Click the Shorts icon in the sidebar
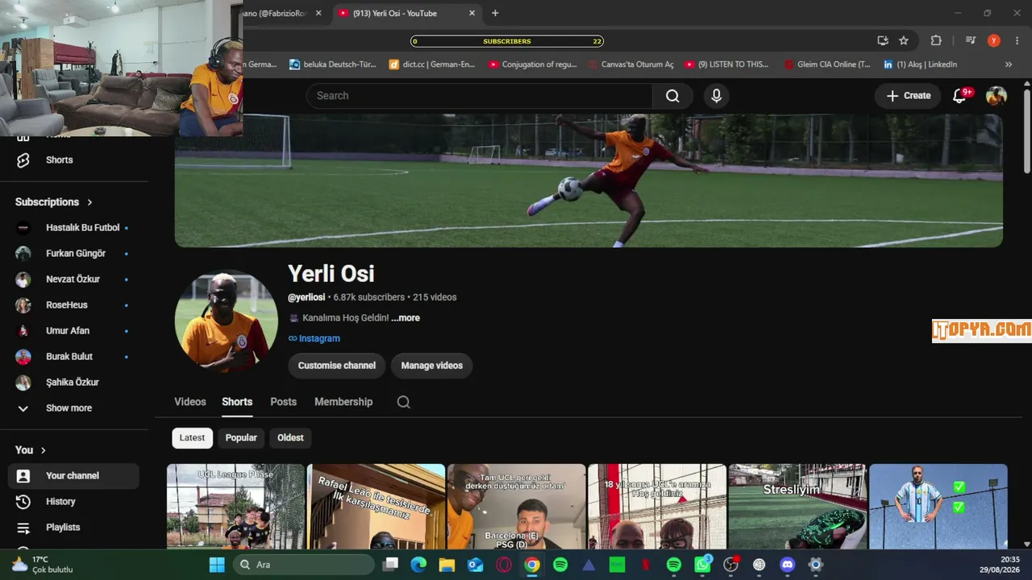1032x580 pixels. [23, 160]
